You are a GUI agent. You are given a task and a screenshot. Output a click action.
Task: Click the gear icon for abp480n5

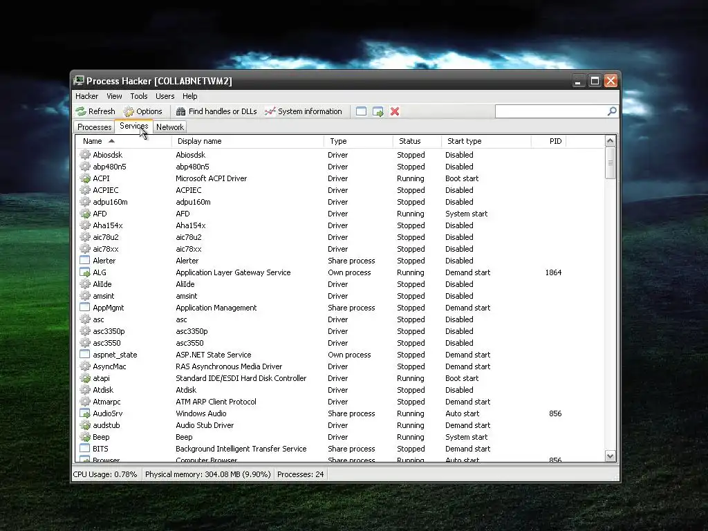coord(85,167)
